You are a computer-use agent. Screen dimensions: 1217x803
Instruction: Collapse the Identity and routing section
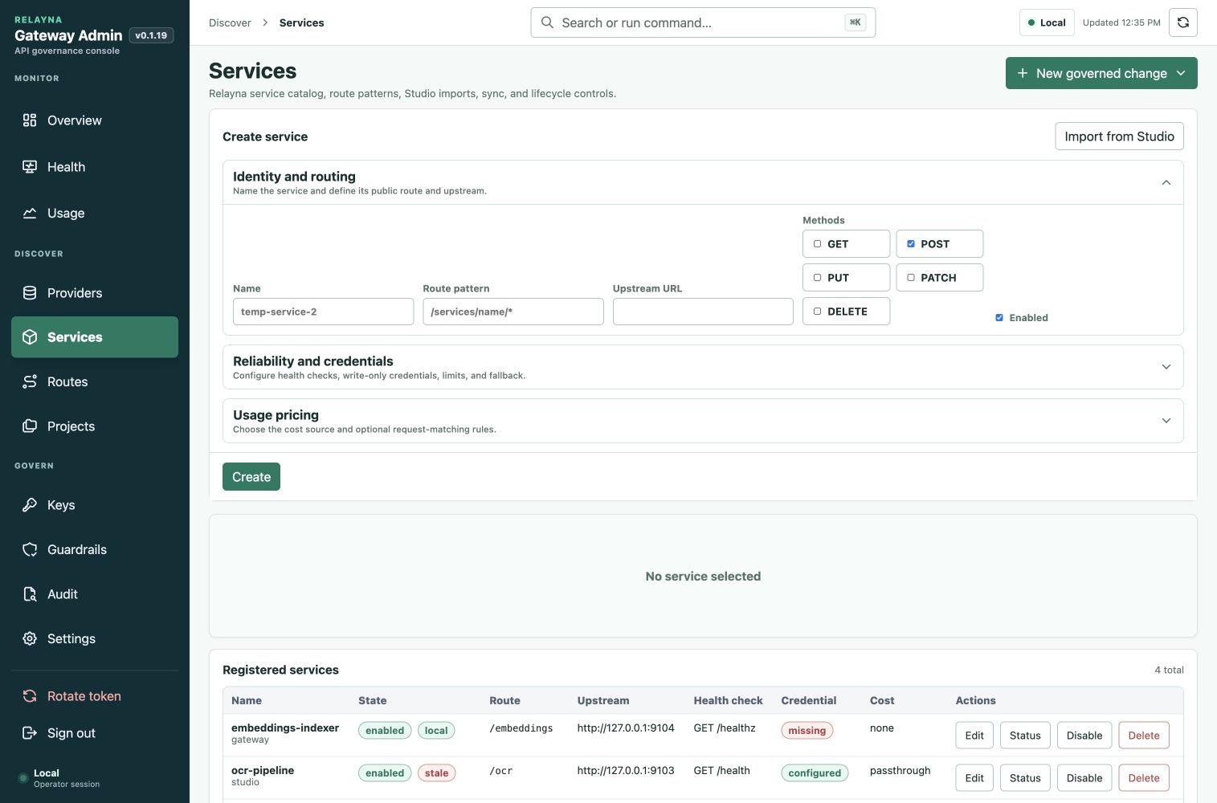coord(1166,182)
